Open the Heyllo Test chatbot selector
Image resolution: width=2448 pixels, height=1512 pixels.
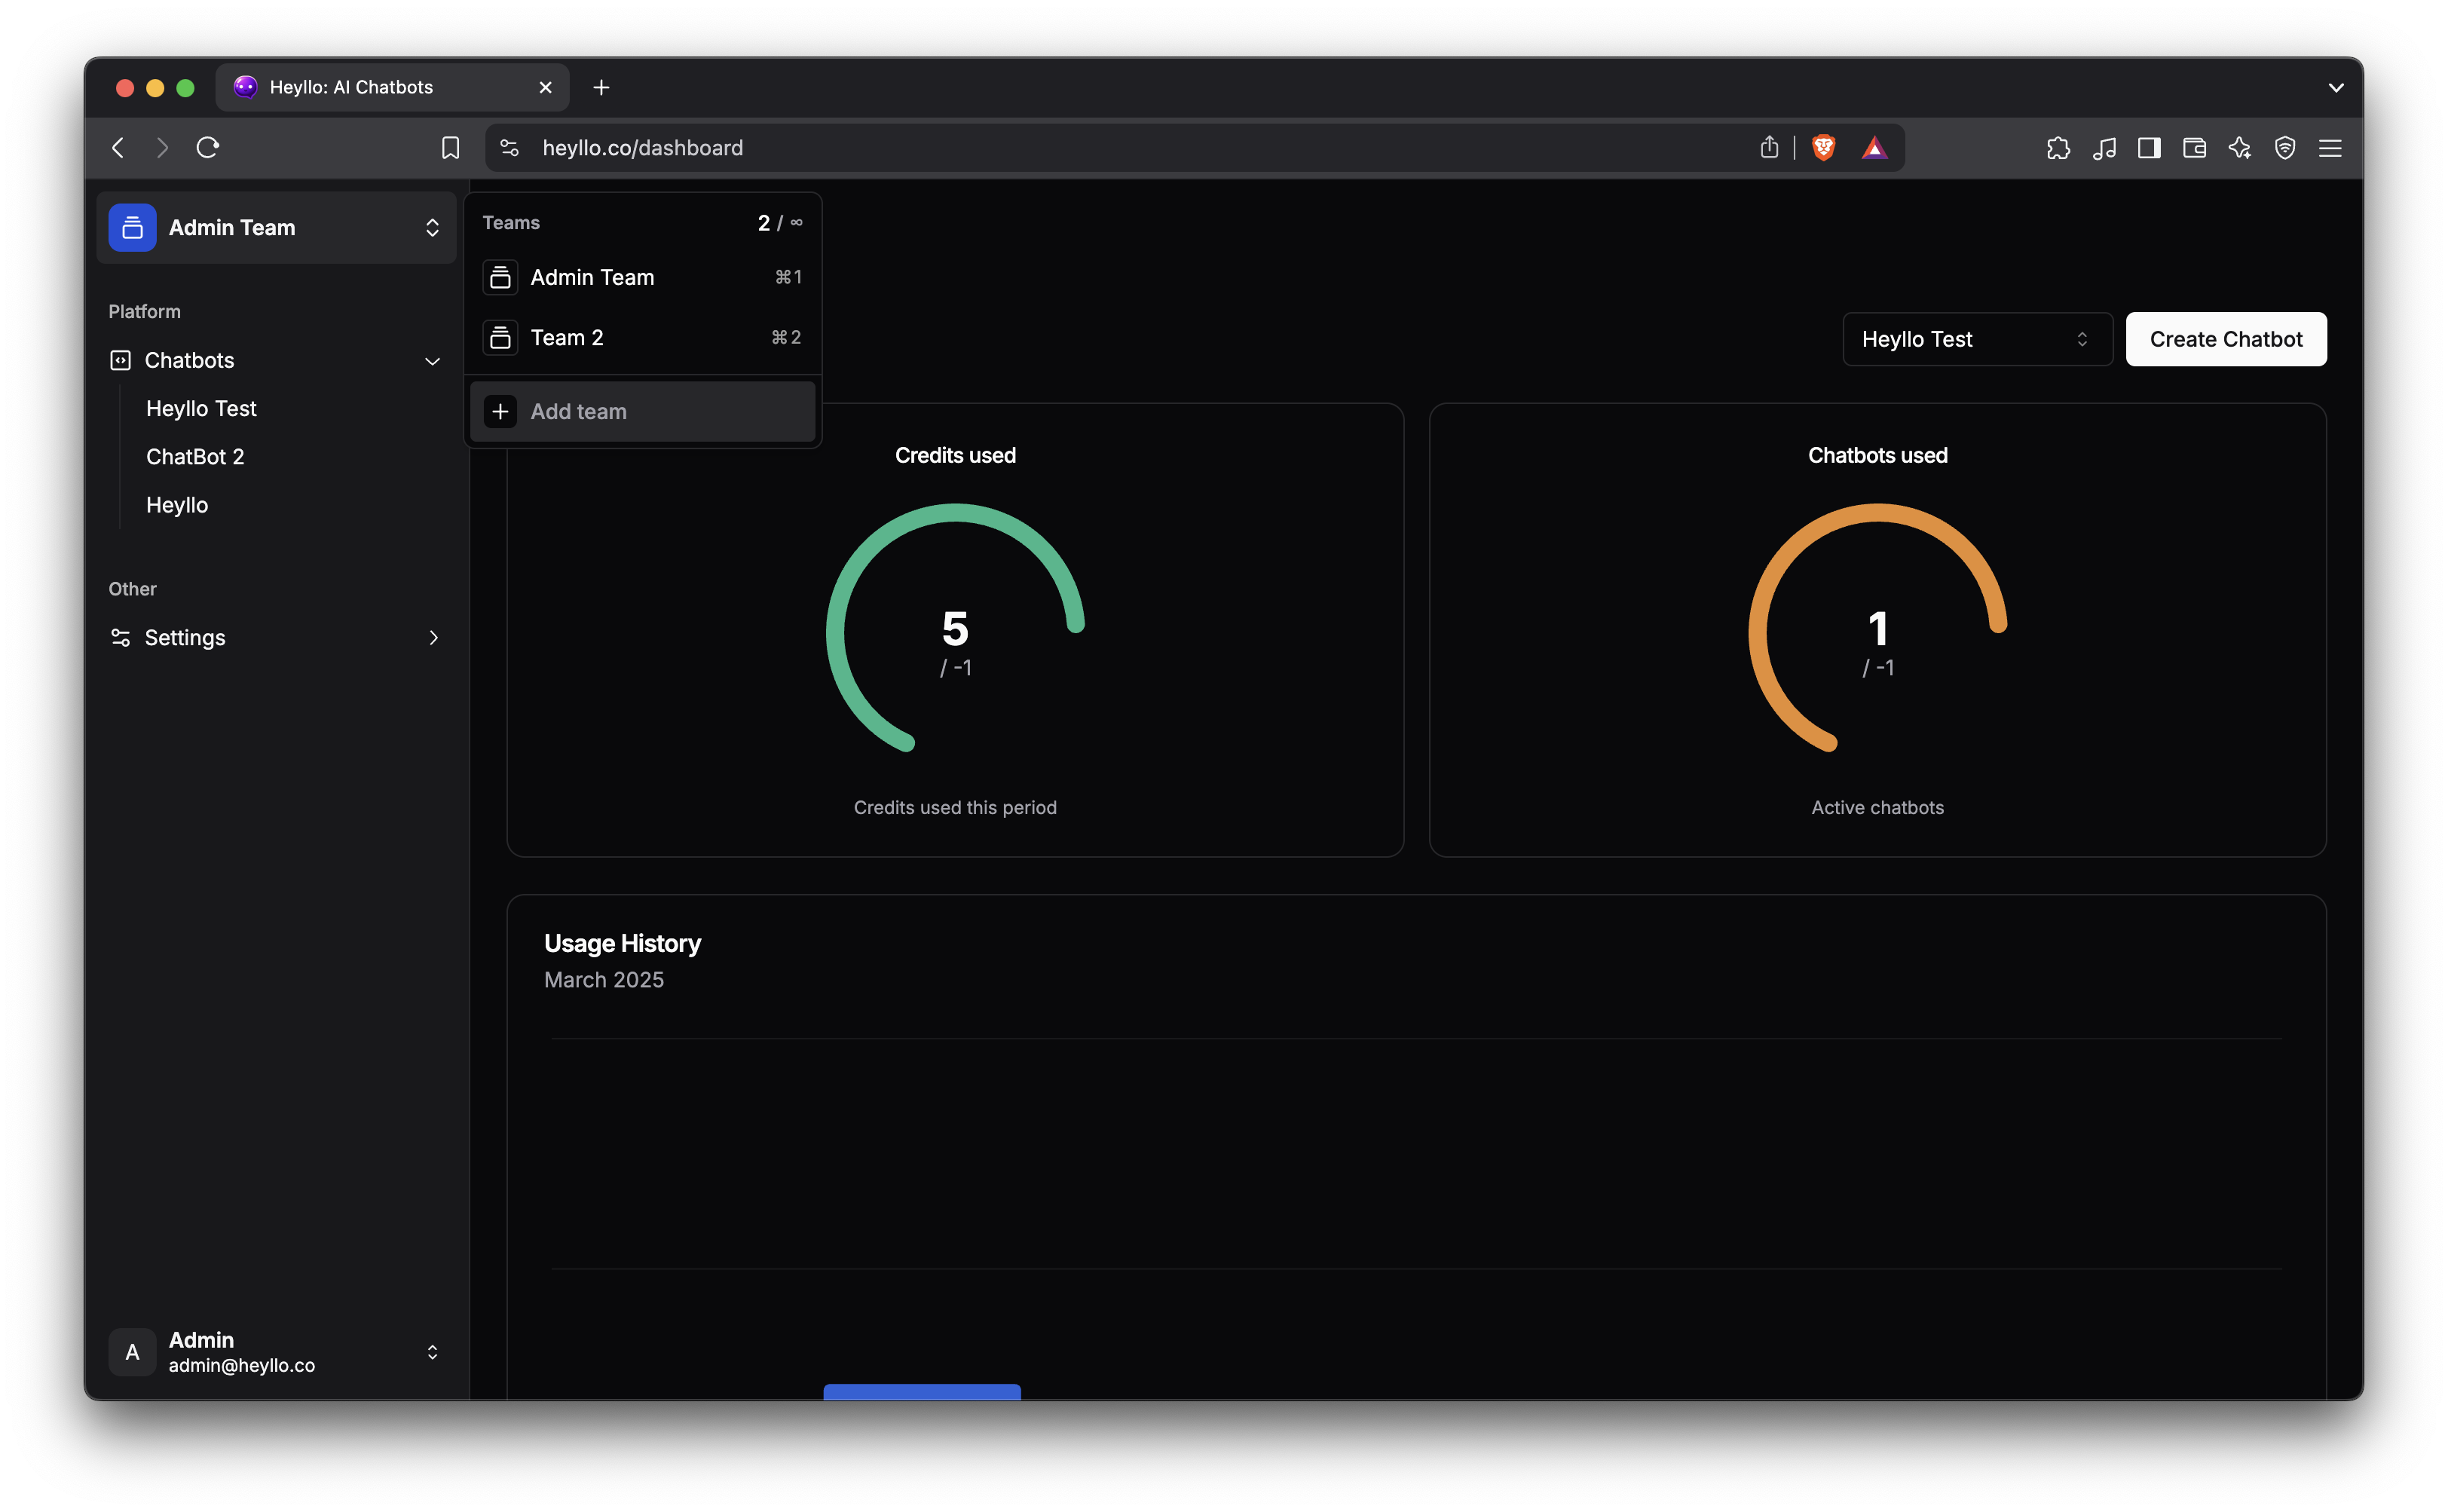point(1977,339)
